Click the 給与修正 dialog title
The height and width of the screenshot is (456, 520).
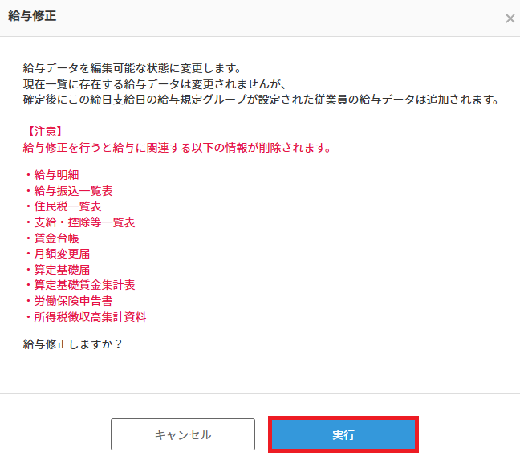pyautogui.click(x=32, y=16)
